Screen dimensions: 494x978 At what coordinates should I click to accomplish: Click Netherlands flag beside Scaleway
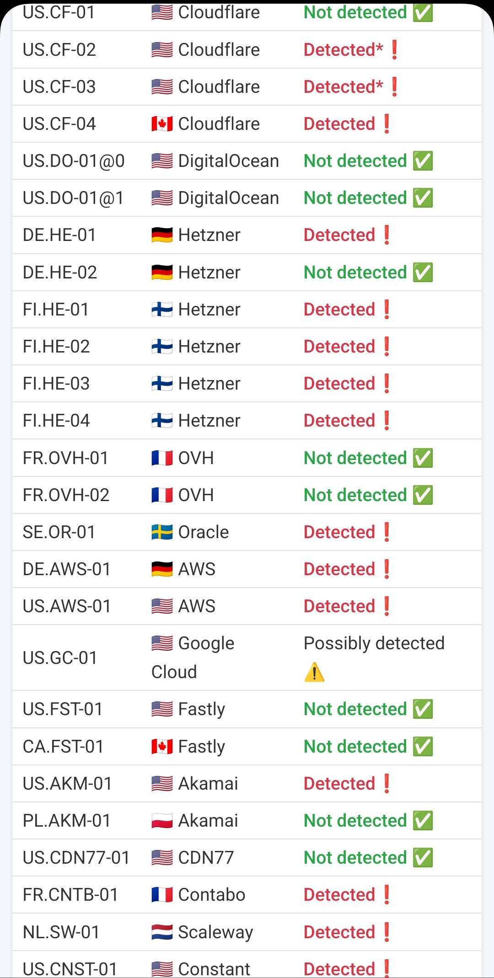162,932
